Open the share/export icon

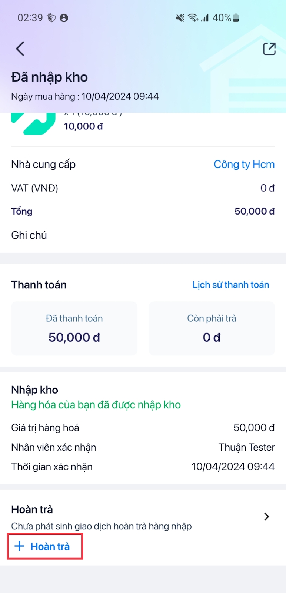[x=269, y=49]
